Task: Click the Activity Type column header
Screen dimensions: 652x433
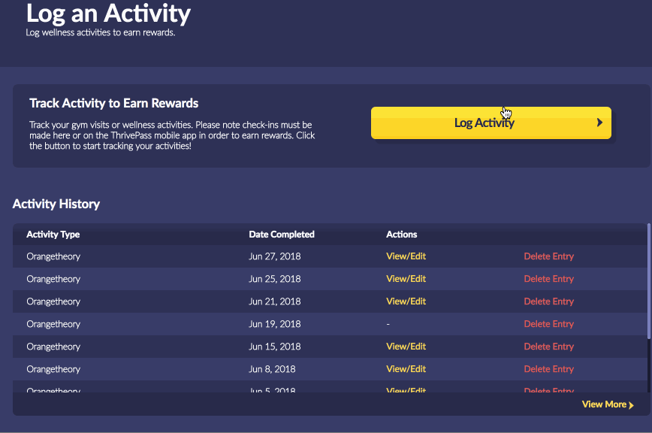Action: click(x=53, y=235)
